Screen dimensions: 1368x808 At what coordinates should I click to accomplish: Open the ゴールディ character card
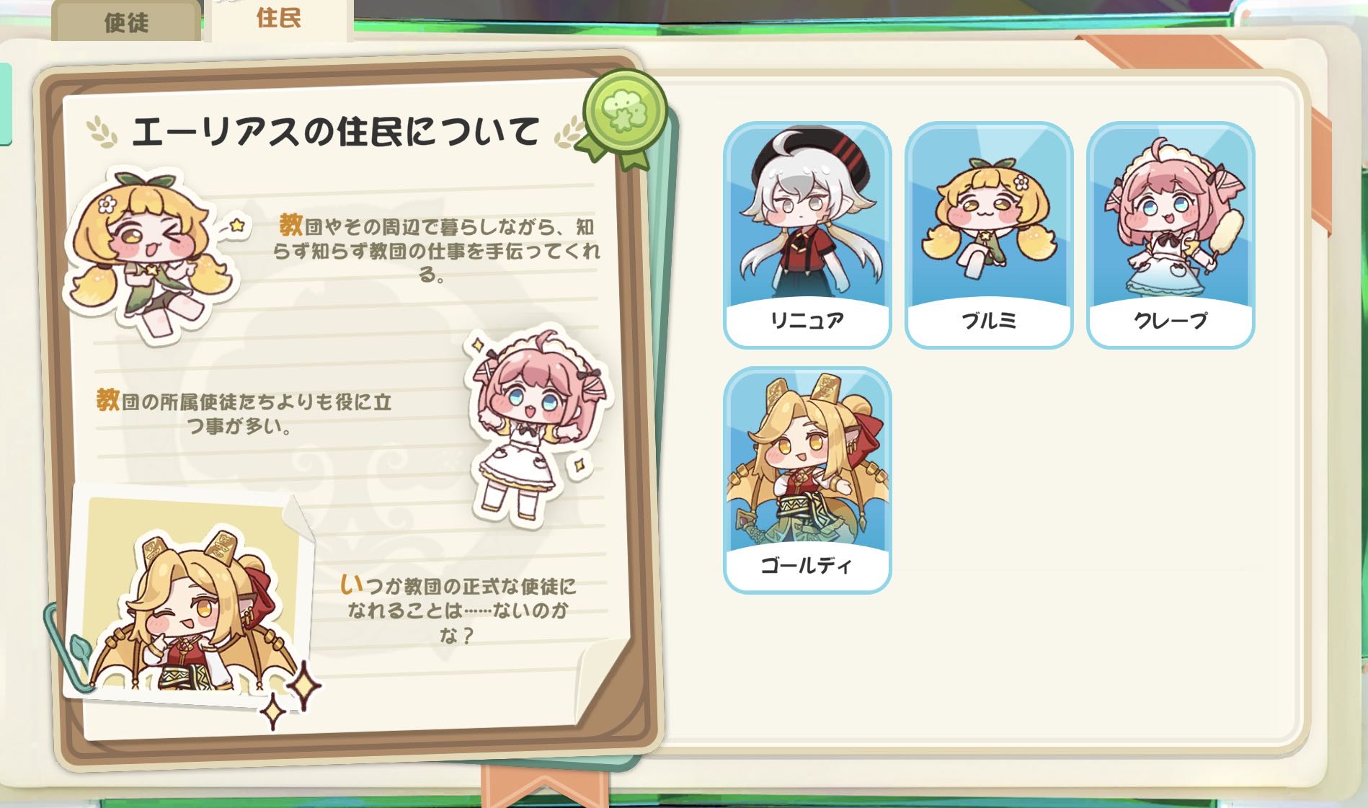[x=807, y=480]
